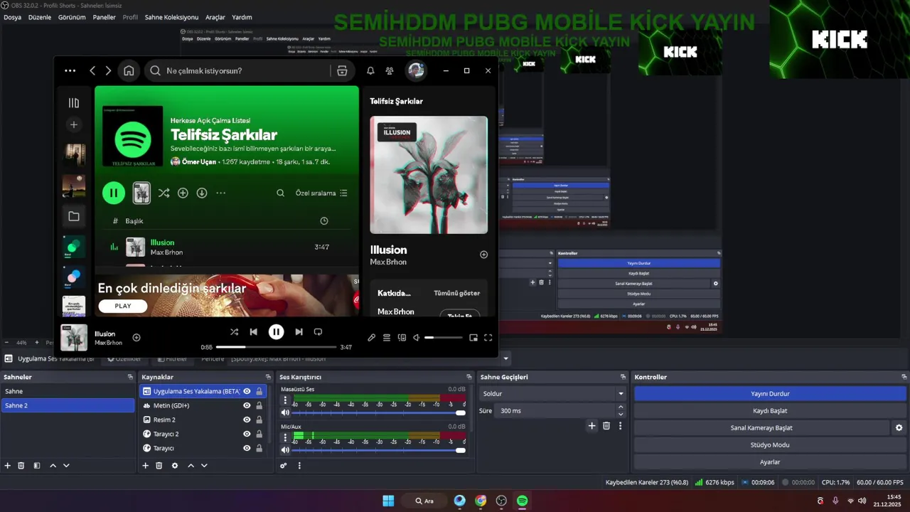
Task: Download the Telifsiz Şarkılar playlist
Action: [x=202, y=193]
